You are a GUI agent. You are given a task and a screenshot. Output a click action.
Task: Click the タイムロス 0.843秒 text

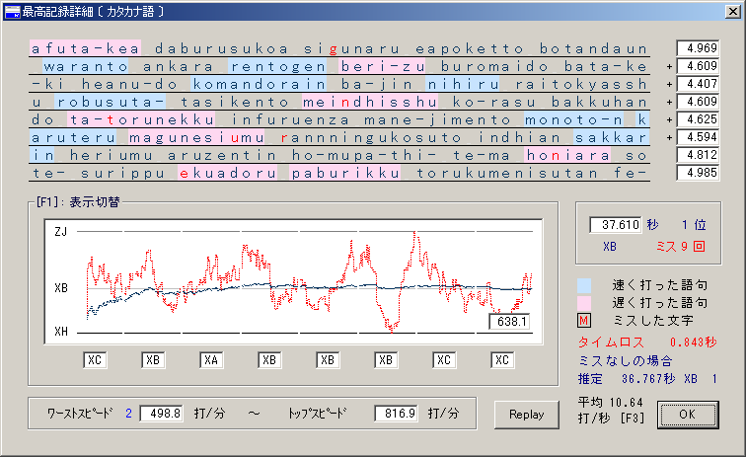pos(647,343)
